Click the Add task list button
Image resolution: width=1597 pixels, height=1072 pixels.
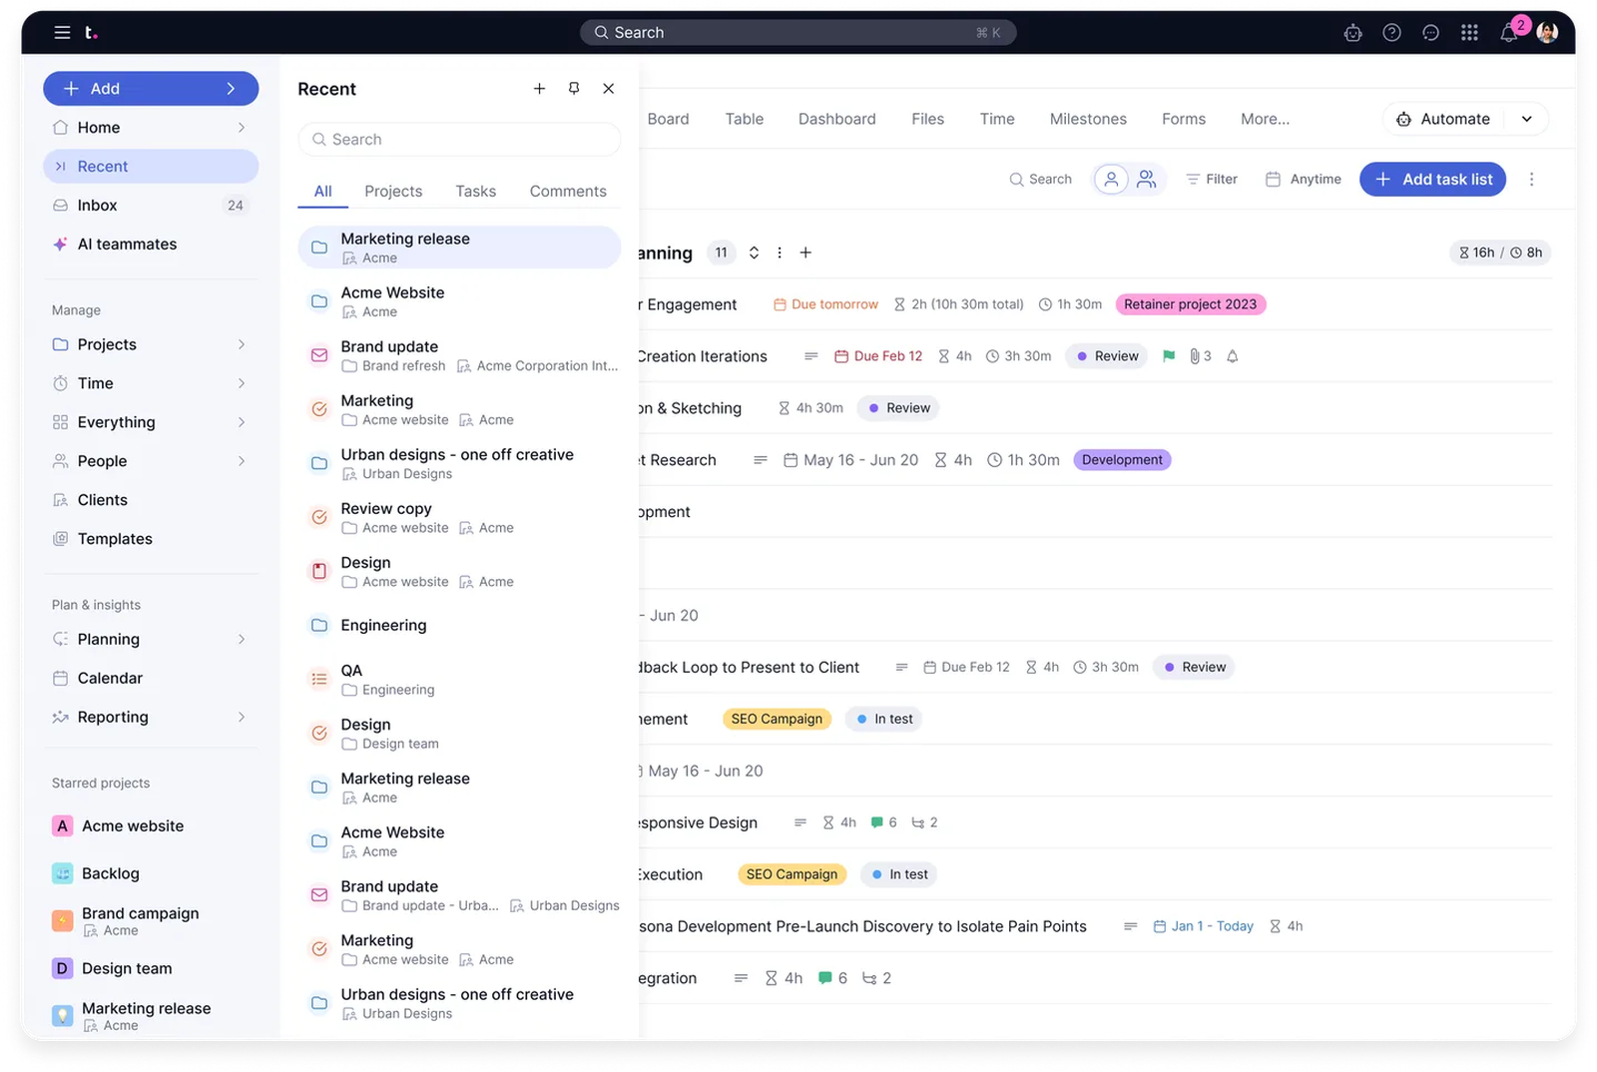[1432, 180]
